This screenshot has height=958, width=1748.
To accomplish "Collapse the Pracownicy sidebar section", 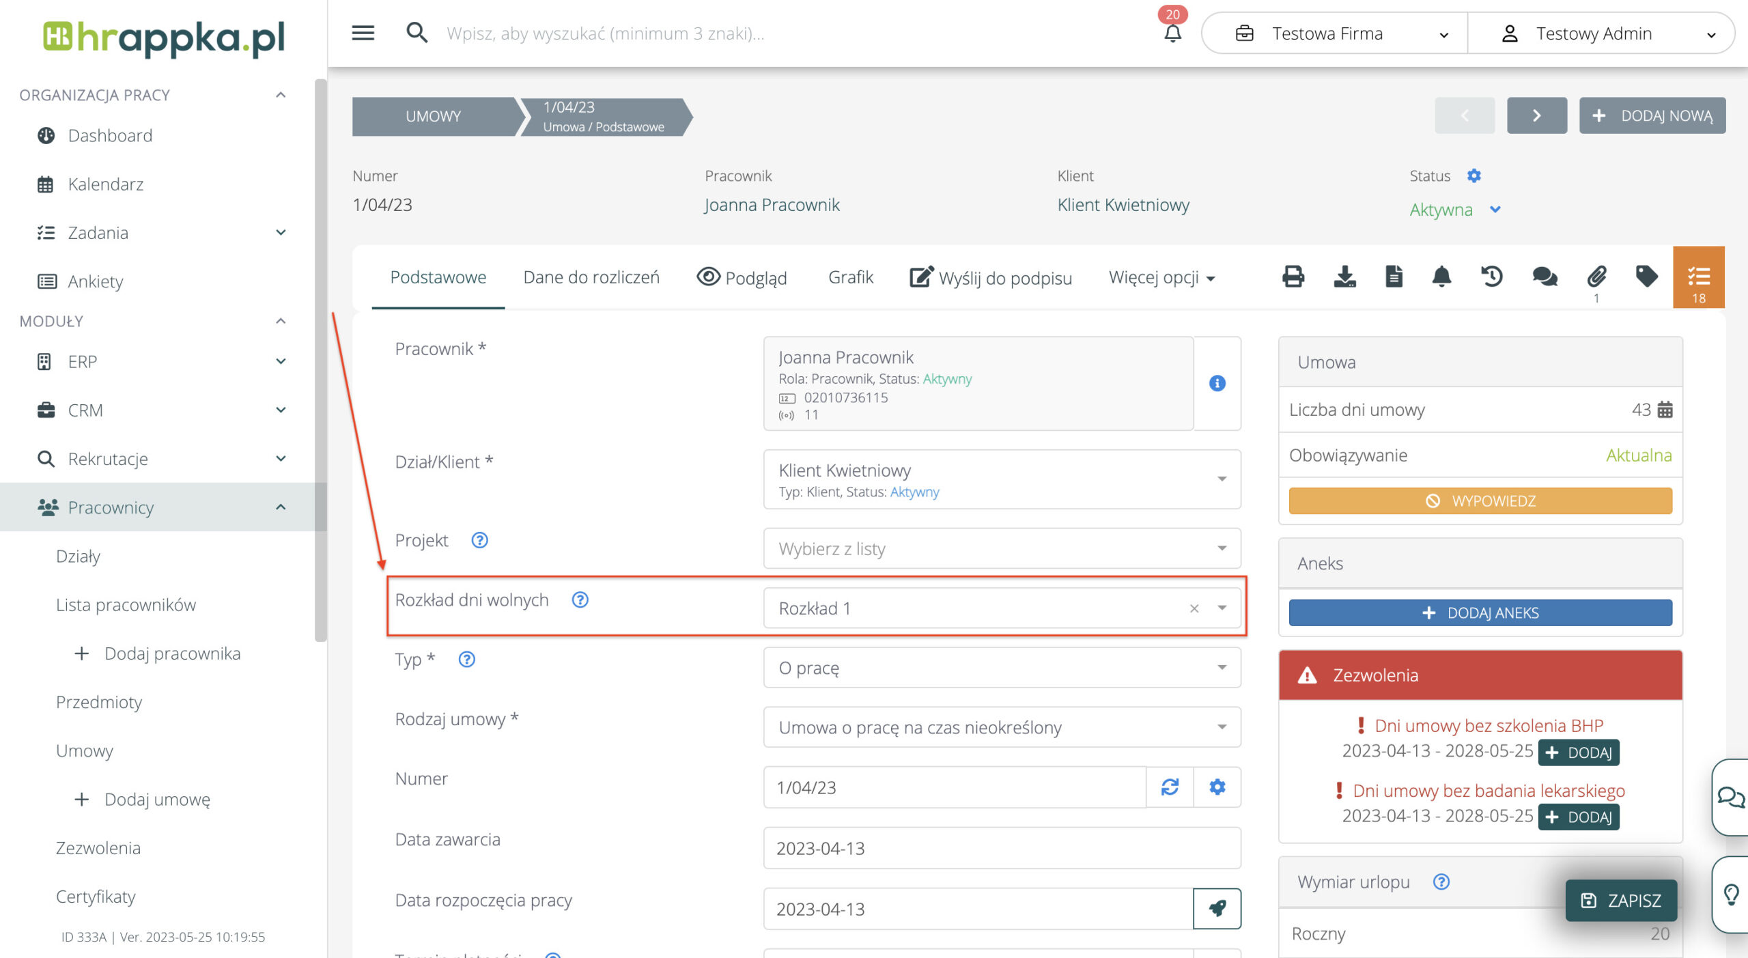I will tap(281, 507).
